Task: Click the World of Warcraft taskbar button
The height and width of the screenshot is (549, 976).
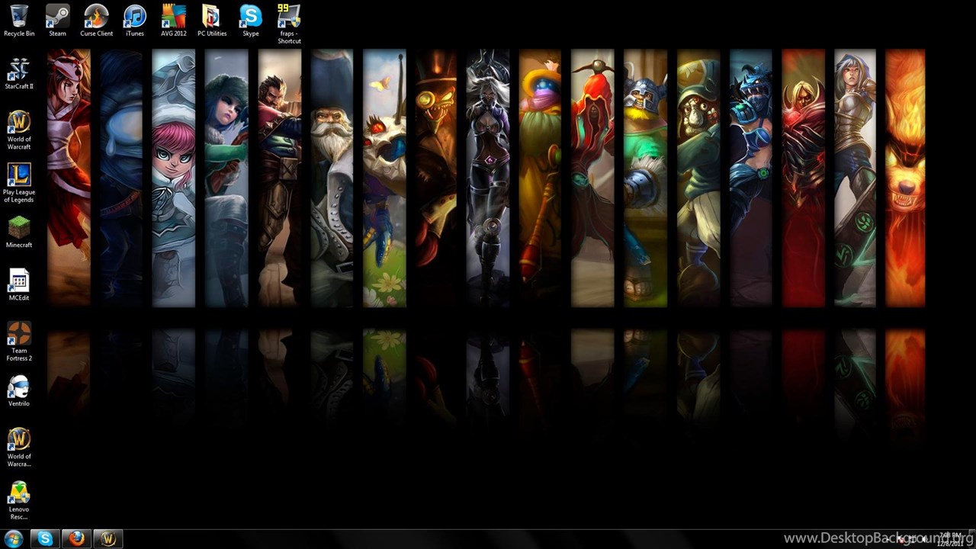Action: [x=108, y=539]
